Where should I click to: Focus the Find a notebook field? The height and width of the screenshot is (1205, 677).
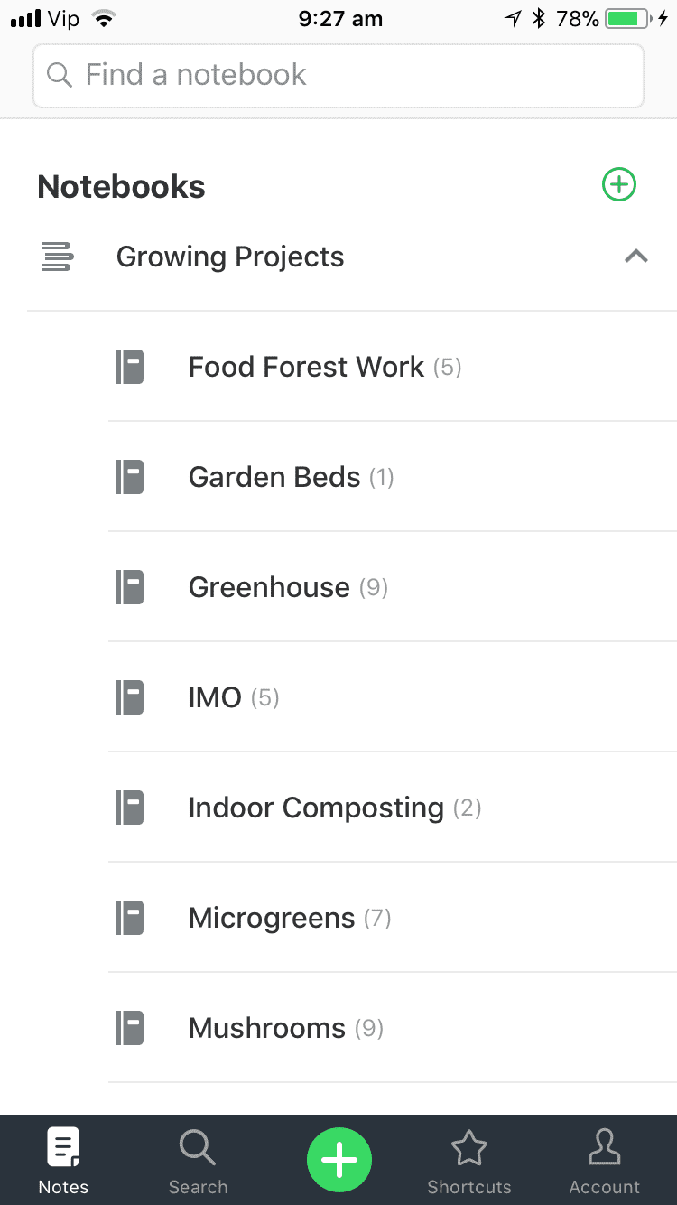338,76
